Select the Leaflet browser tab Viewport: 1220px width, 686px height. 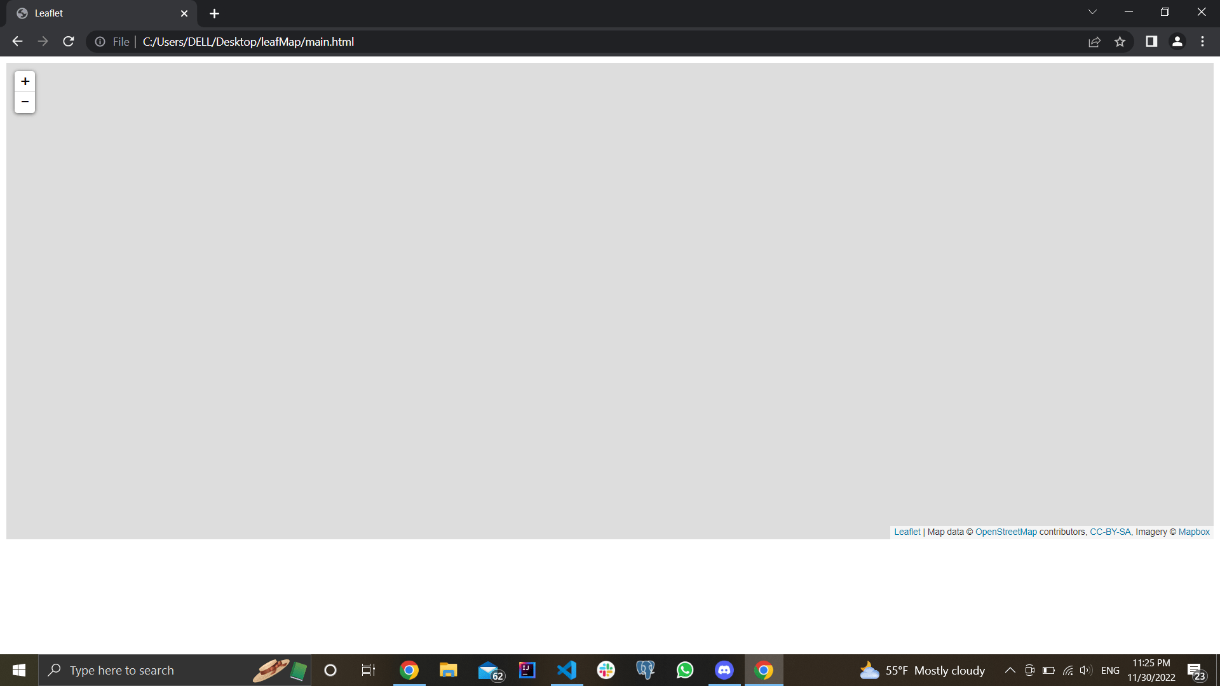coord(95,13)
